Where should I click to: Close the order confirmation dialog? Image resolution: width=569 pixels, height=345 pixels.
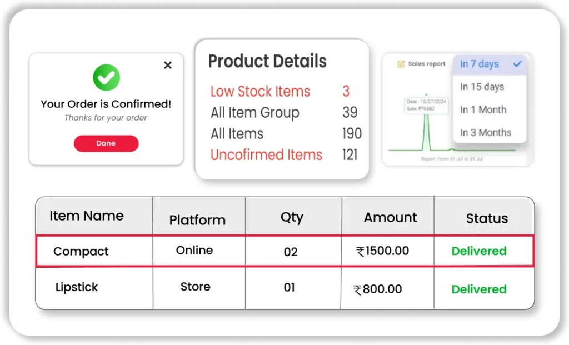[168, 66]
